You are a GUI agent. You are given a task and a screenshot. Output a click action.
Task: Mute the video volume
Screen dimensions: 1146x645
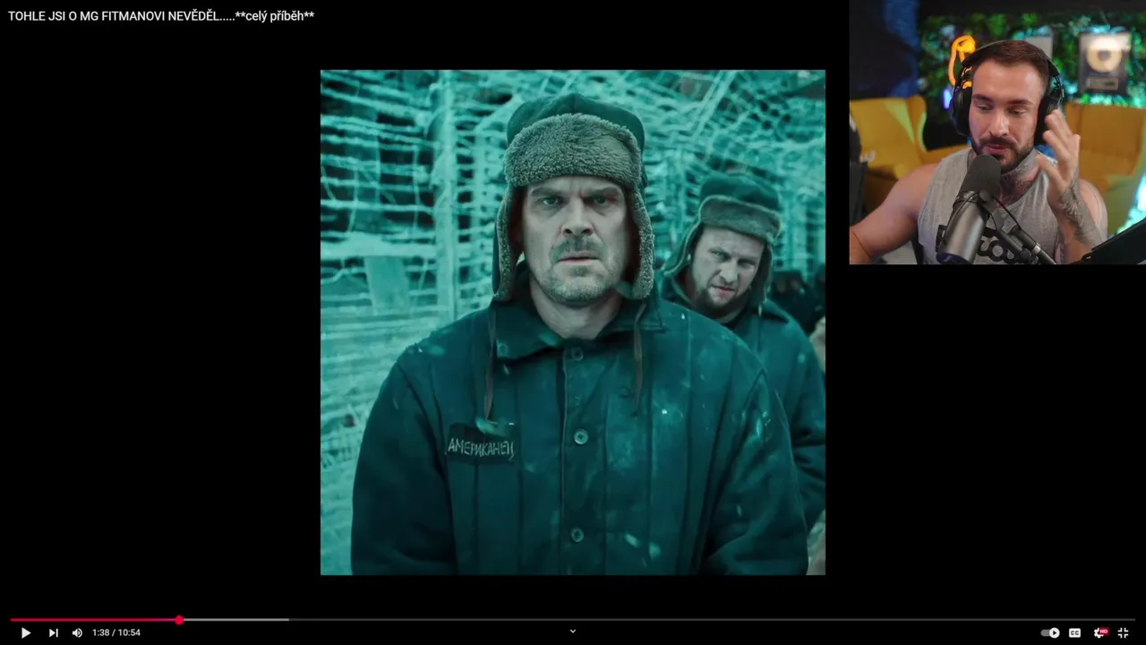coord(77,632)
